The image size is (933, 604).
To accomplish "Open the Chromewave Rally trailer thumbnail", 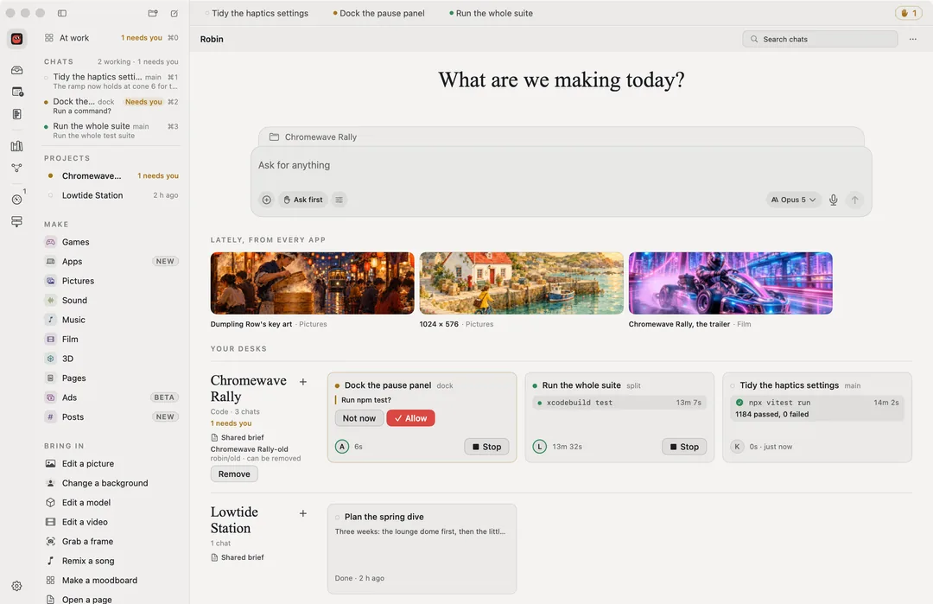I will (x=731, y=283).
